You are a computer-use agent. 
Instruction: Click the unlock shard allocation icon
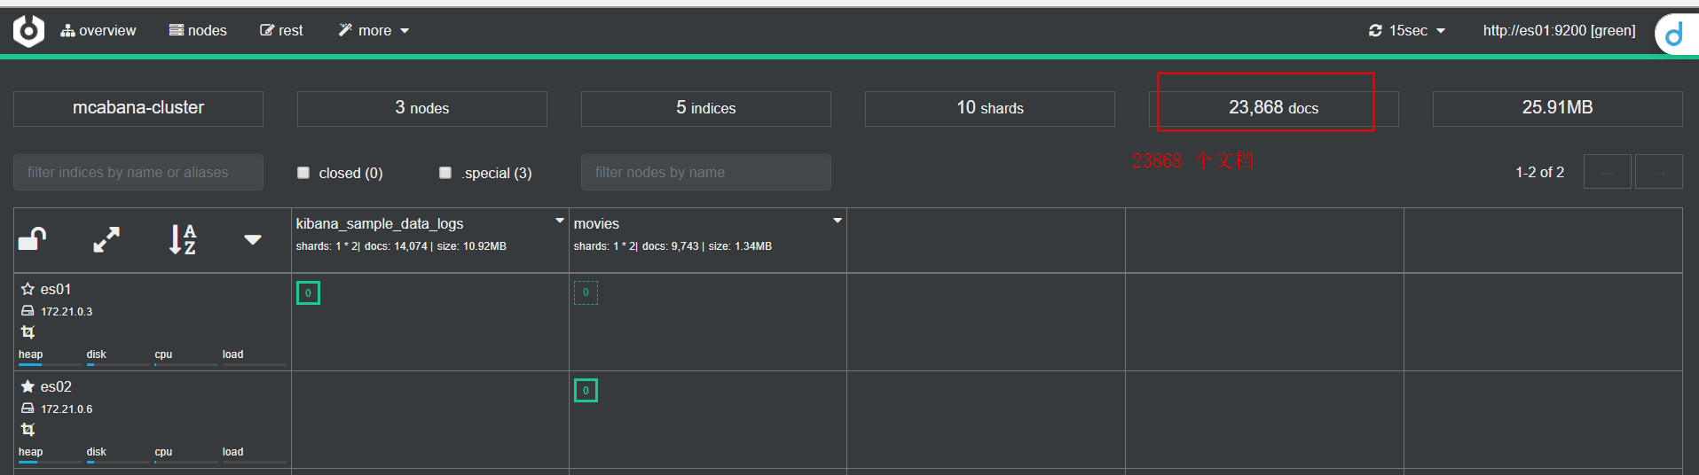[x=32, y=239]
